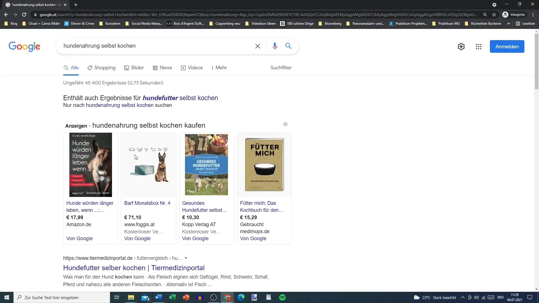Open Google Apps grid icon
This screenshot has width=539, height=303.
pyautogui.click(x=478, y=46)
